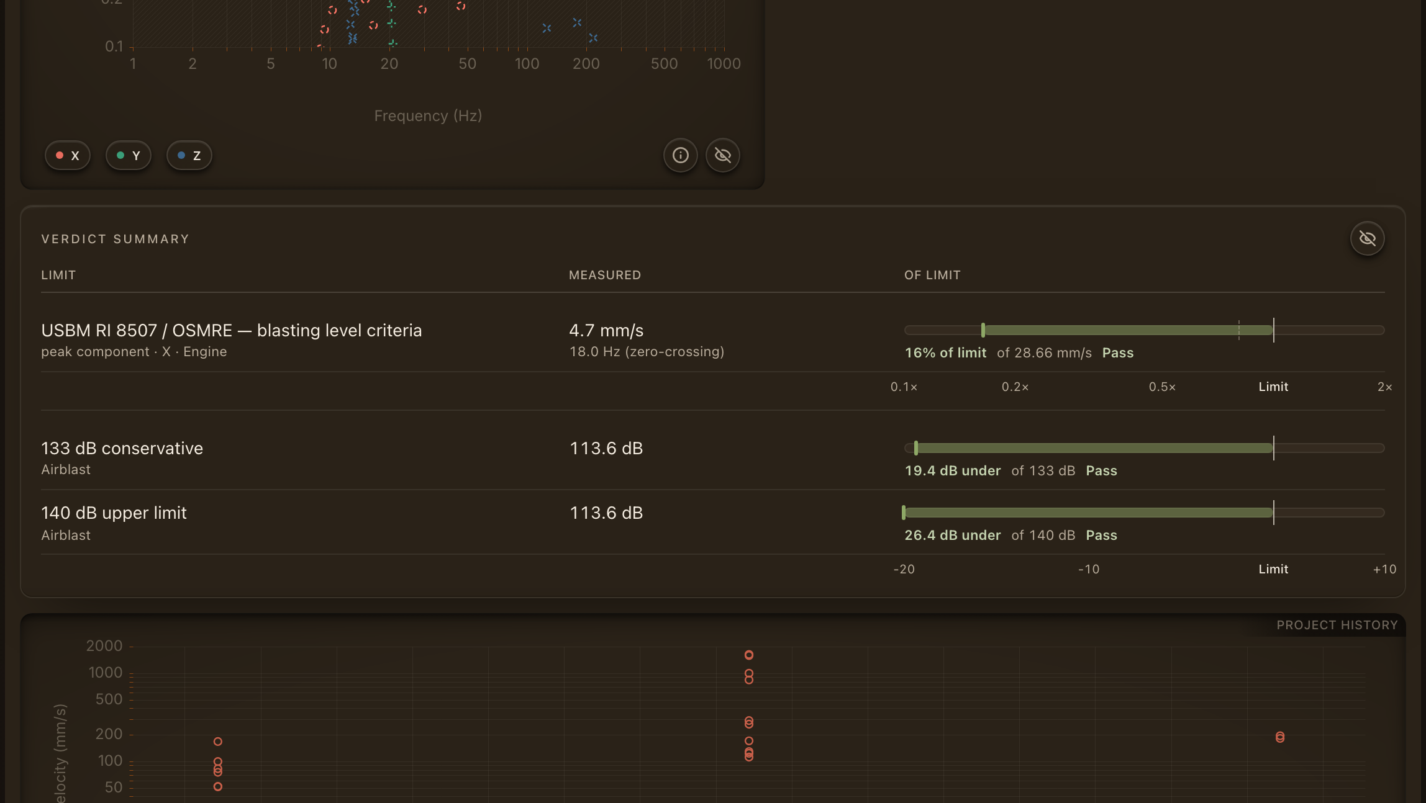Click the 4.7 mm/s measured value

click(x=607, y=330)
